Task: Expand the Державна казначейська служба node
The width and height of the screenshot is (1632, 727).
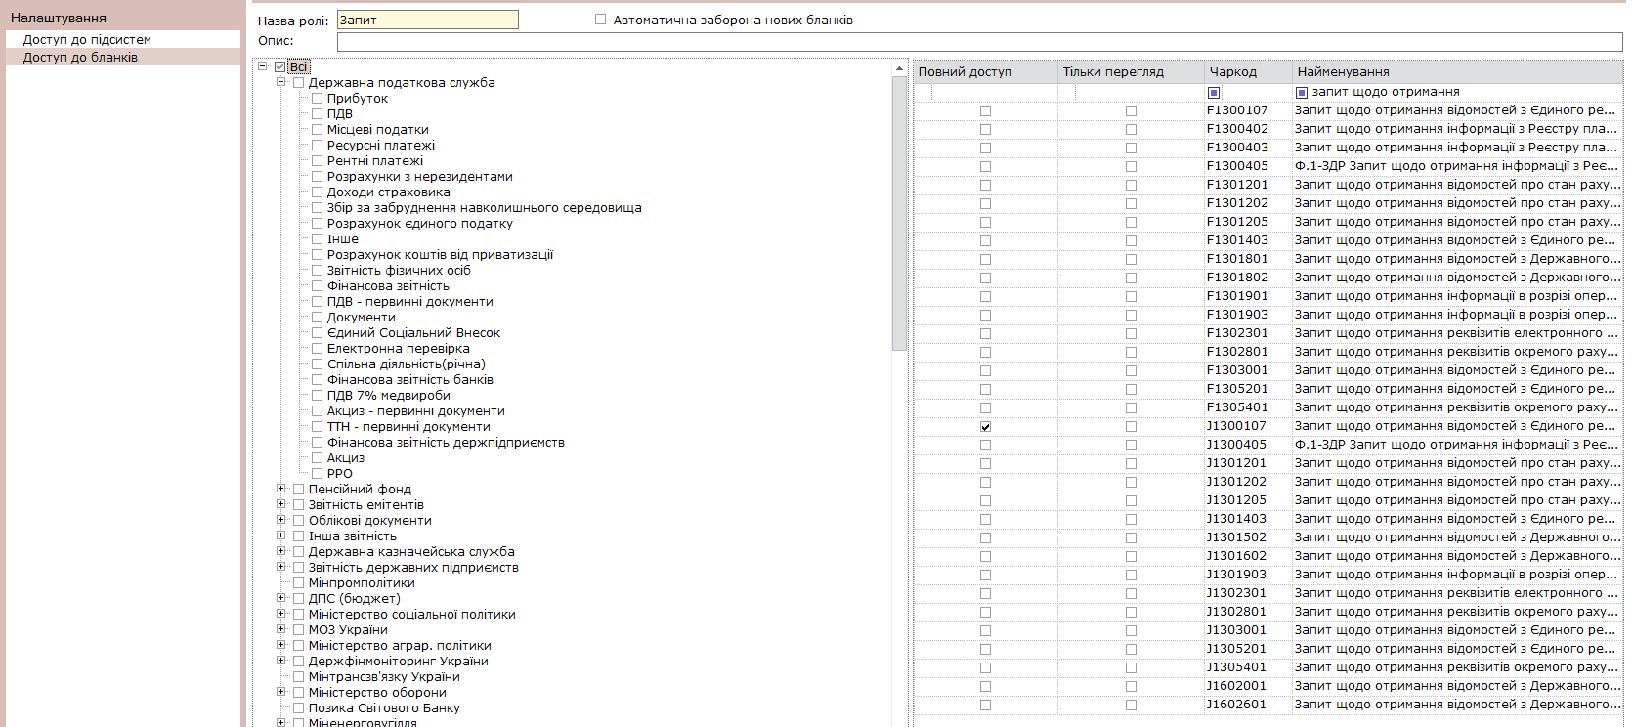Action: 281,551
